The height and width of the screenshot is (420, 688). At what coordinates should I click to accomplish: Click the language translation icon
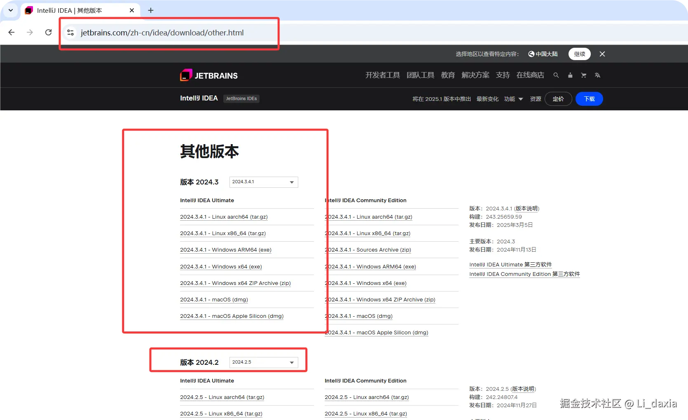(598, 75)
